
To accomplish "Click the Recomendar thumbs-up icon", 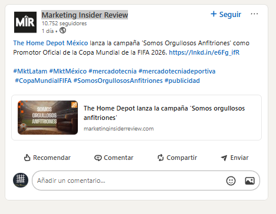I will tap(27, 158).
